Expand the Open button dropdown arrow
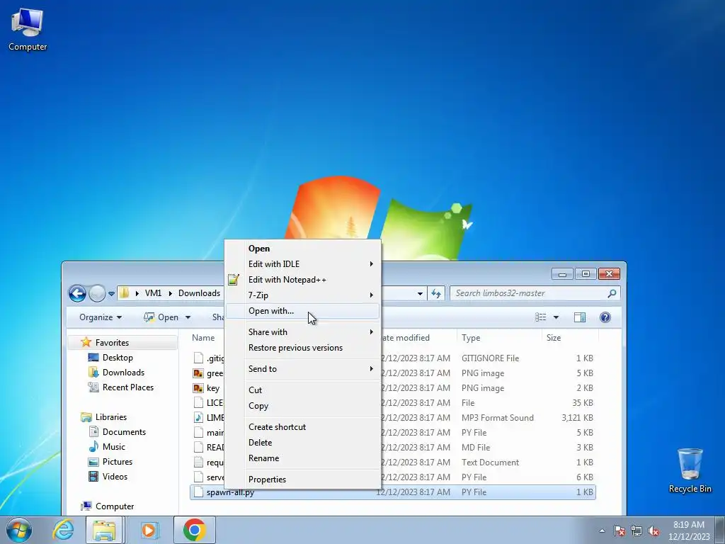The width and height of the screenshot is (725, 544). (x=188, y=317)
